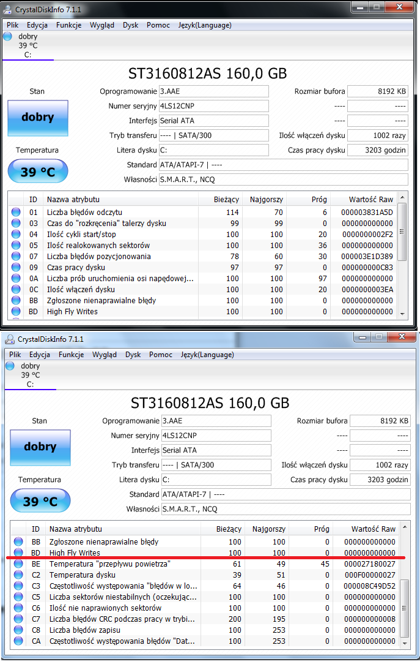
Task: Click status circle for row BB in lower window
Action: tap(18, 541)
